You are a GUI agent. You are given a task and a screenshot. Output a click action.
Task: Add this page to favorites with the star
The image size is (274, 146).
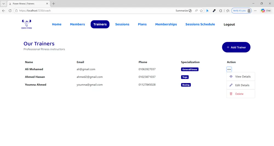click(201, 11)
